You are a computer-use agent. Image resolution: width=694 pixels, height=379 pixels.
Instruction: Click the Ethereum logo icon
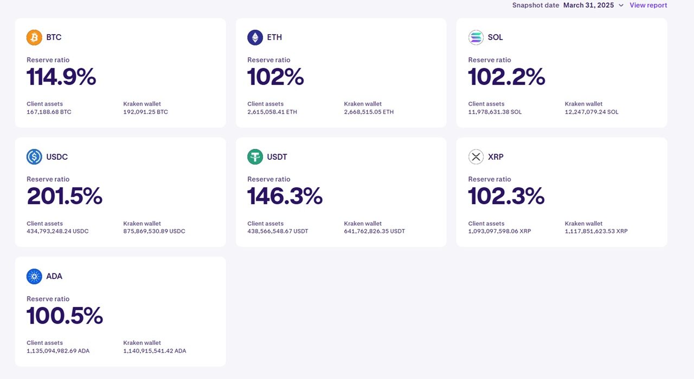pyautogui.click(x=255, y=37)
